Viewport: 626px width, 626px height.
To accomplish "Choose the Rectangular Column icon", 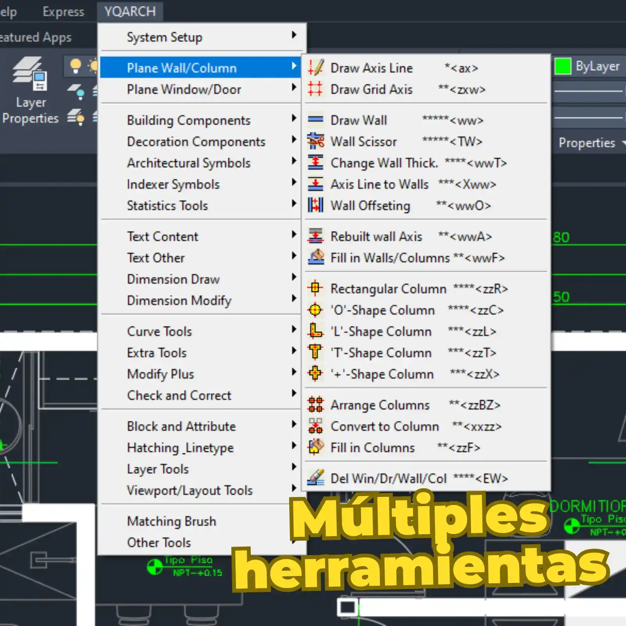I will tap(315, 288).
